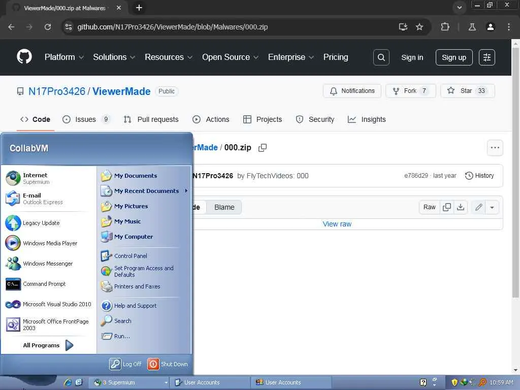Click the Notifications button
Screen dimensions: 520x390
[x=352, y=91]
